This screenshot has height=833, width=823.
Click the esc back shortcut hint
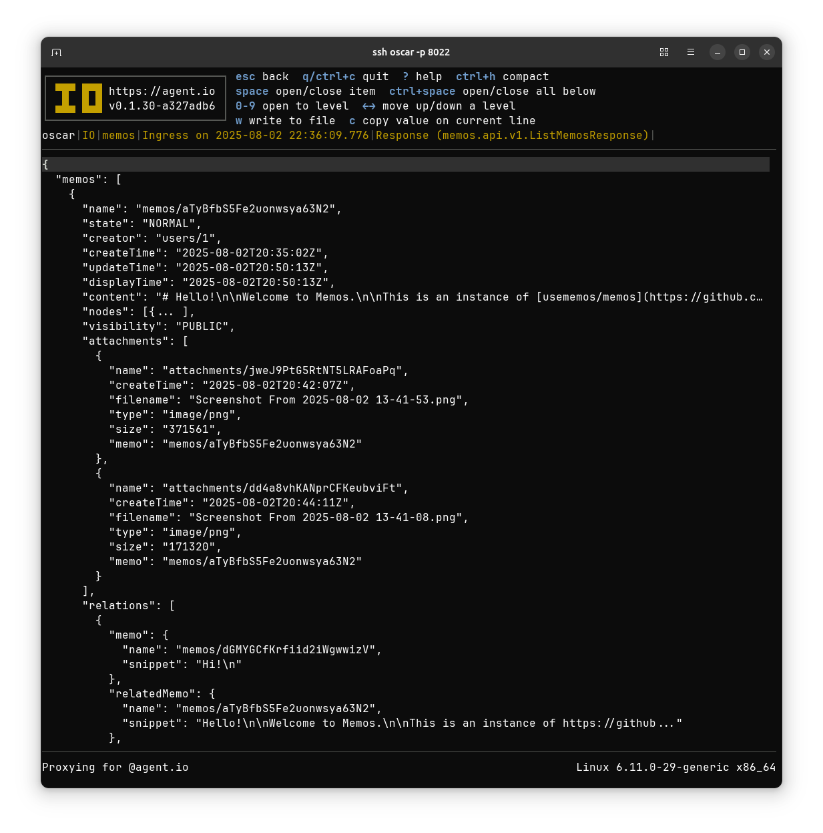[x=262, y=77]
